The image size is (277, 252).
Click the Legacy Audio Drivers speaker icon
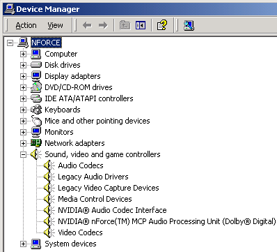[x=49, y=177]
